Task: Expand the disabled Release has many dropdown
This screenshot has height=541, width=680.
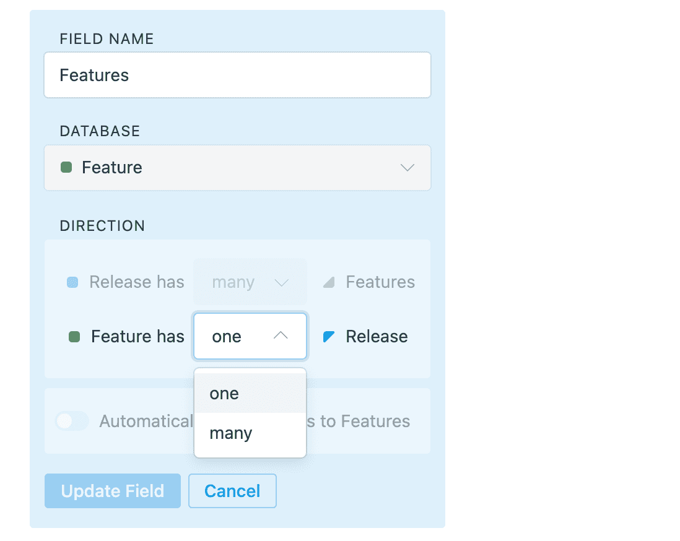Action: [250, 282]
